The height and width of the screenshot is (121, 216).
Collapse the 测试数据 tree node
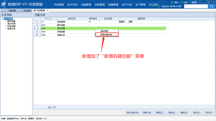[3, 19]
